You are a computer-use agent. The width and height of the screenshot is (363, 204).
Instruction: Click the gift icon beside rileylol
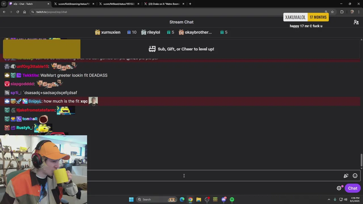pos(143,32)
